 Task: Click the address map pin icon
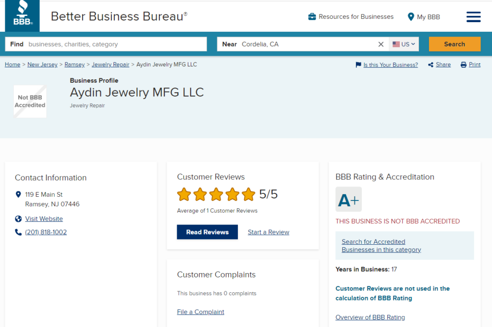[x=18, y=195]
